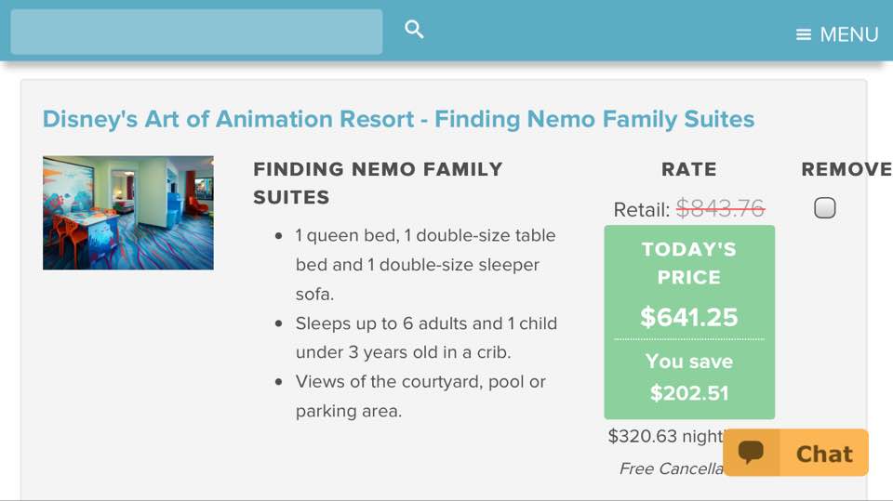
Task: Click the Free Cancellation italic text
Action: click(x=671, y=468)
